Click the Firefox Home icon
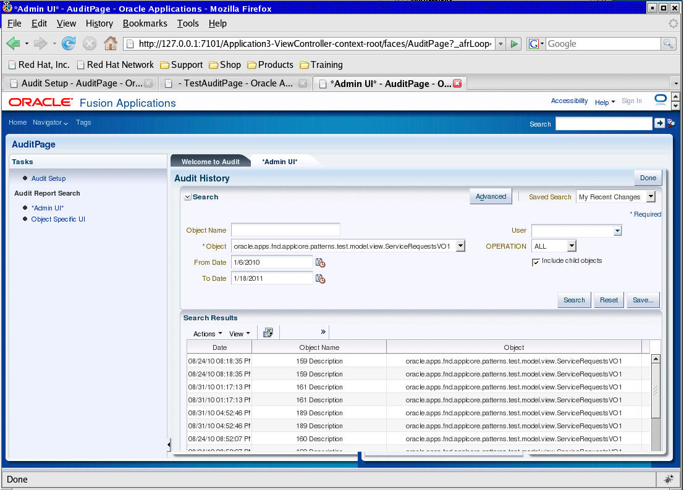This screenshot has width=684, height=490. tap(110, 44)
